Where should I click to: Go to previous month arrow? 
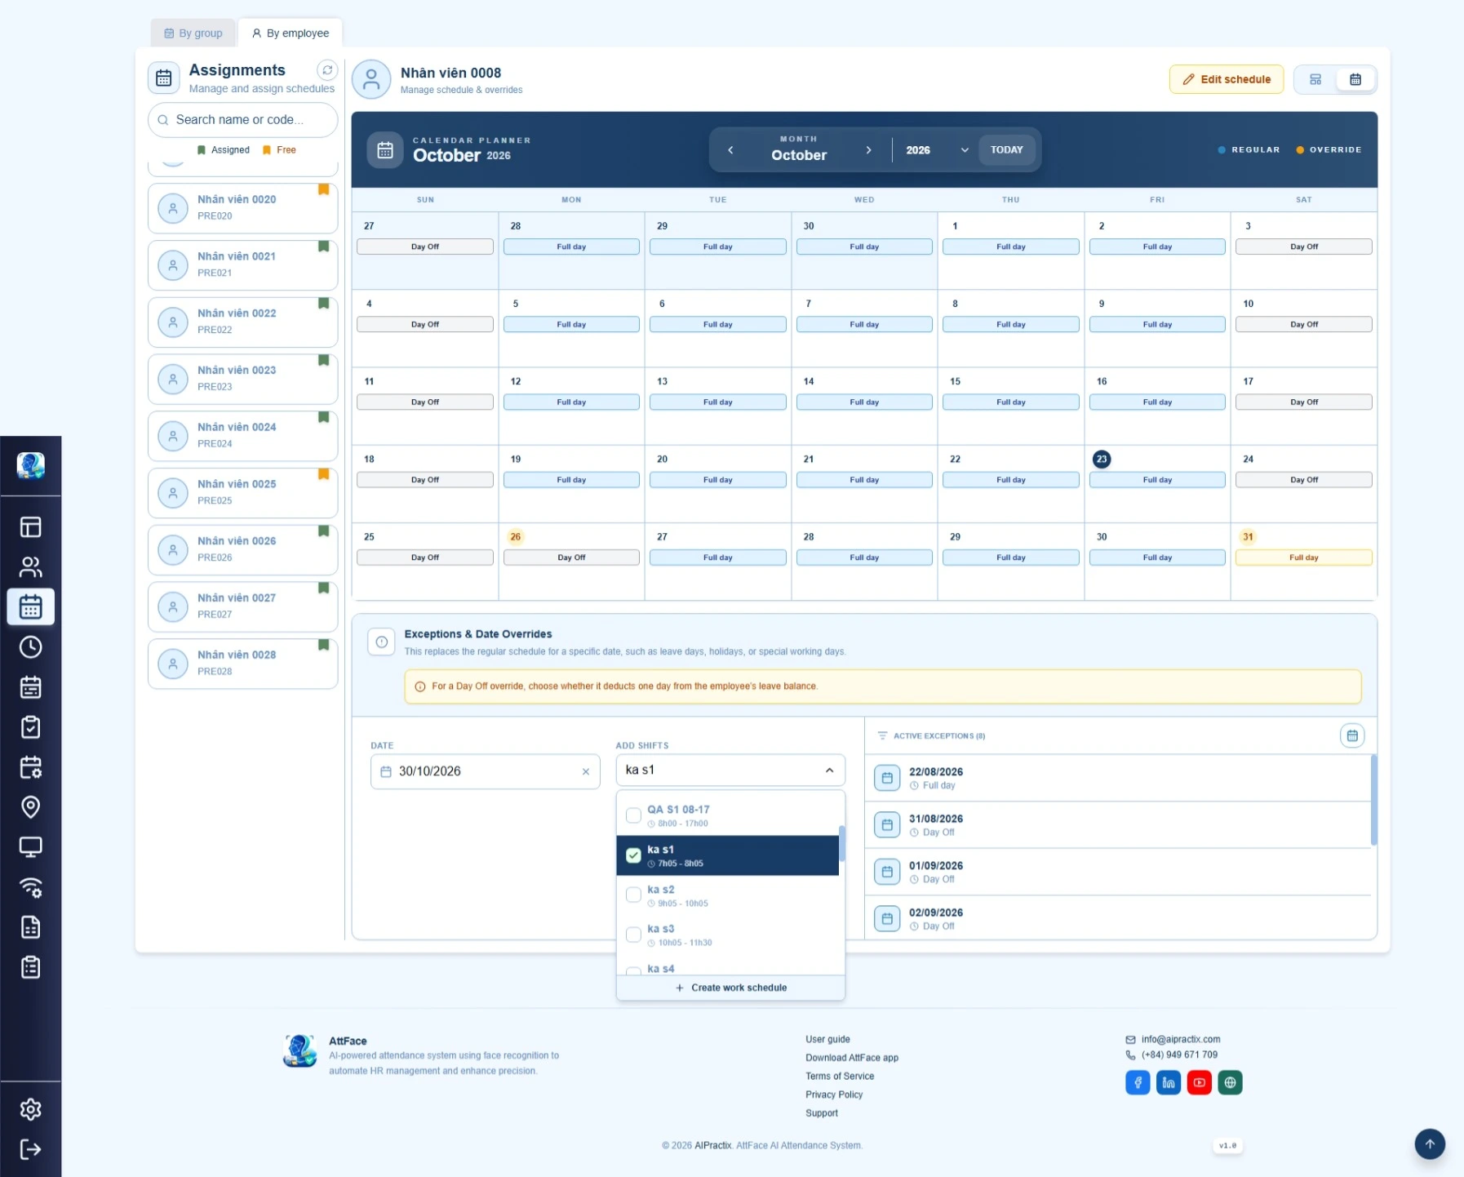tap(730, 150)
